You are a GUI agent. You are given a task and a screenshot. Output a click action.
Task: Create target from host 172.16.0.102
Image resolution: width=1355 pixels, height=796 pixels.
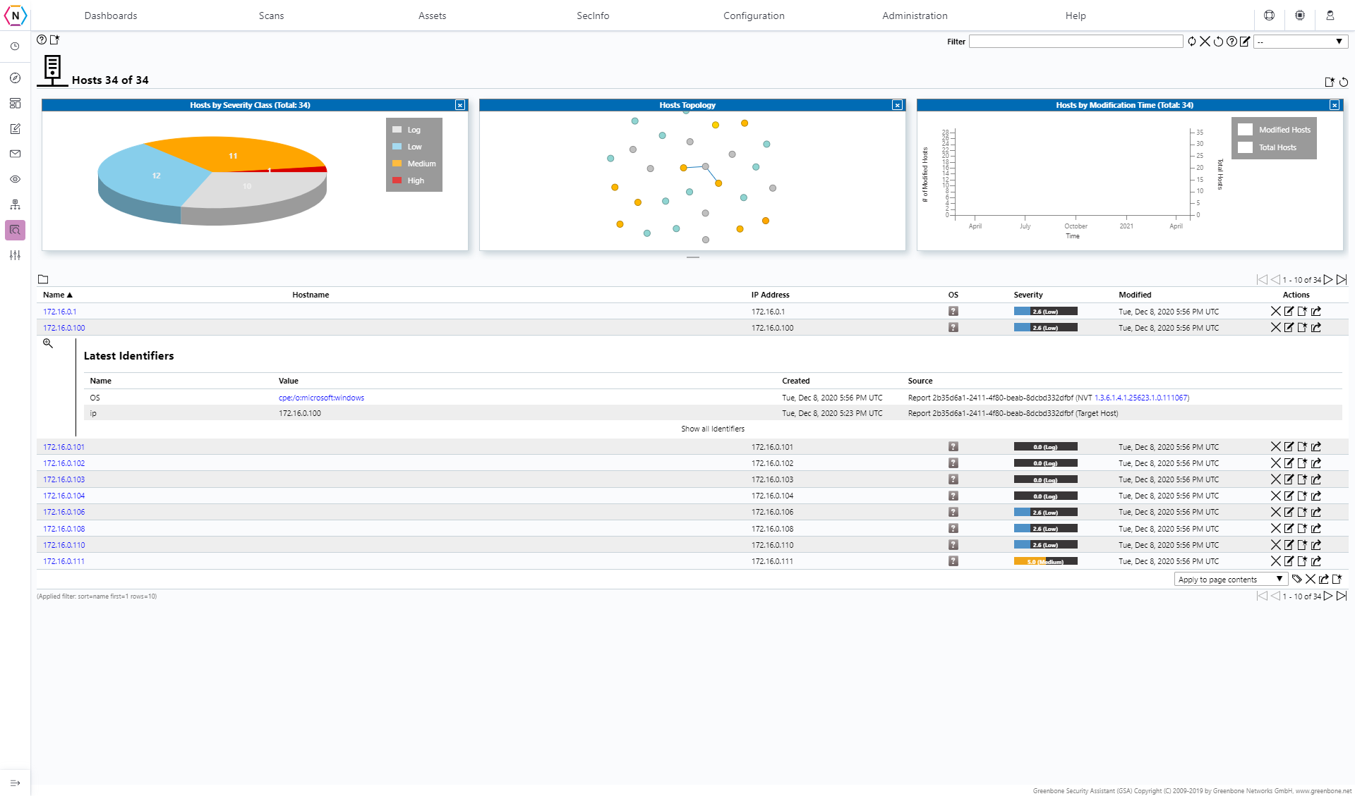(1302, 463)
